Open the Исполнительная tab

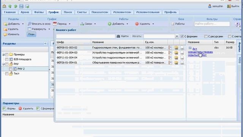click(x=148, y=12)
